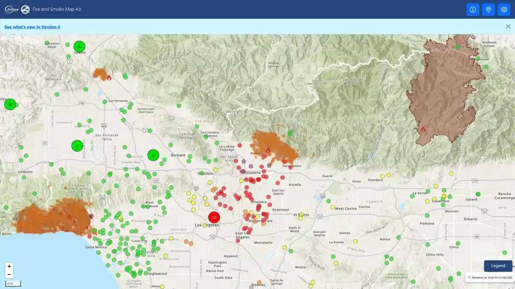Select the green 30 cluster at Newhall
This screenshot has height=289, width=515.
coord(79,47)
